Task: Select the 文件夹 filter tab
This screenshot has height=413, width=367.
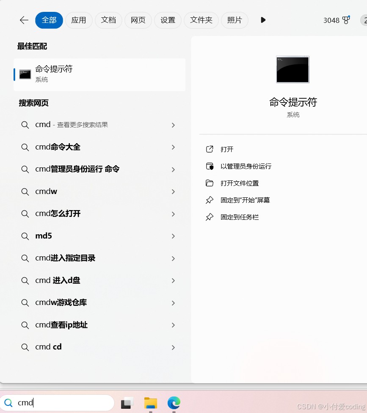Action: point(201,20)
